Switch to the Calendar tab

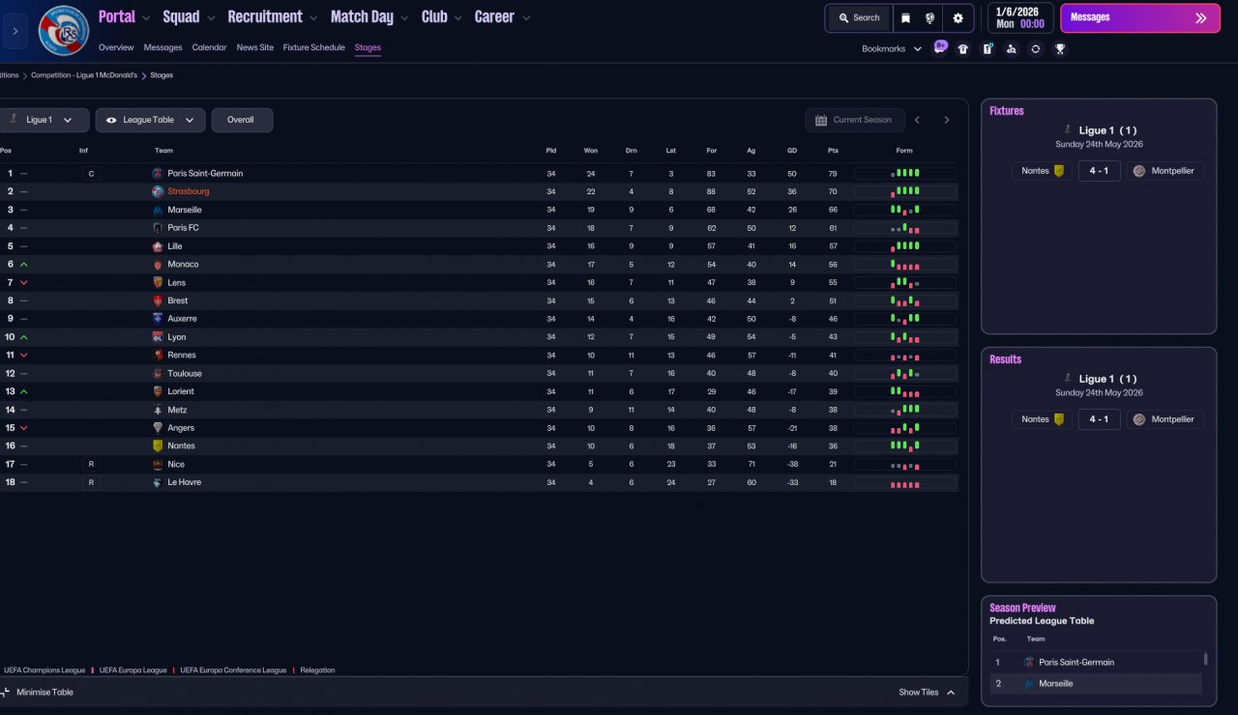point(209,47)
